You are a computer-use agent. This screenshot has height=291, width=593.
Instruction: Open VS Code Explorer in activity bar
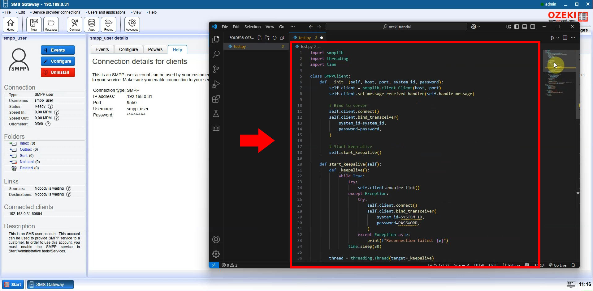216,40
